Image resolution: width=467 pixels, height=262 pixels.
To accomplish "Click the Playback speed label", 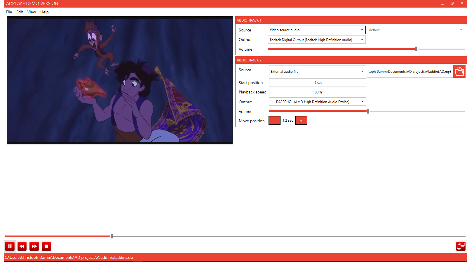I will point(252,92).
